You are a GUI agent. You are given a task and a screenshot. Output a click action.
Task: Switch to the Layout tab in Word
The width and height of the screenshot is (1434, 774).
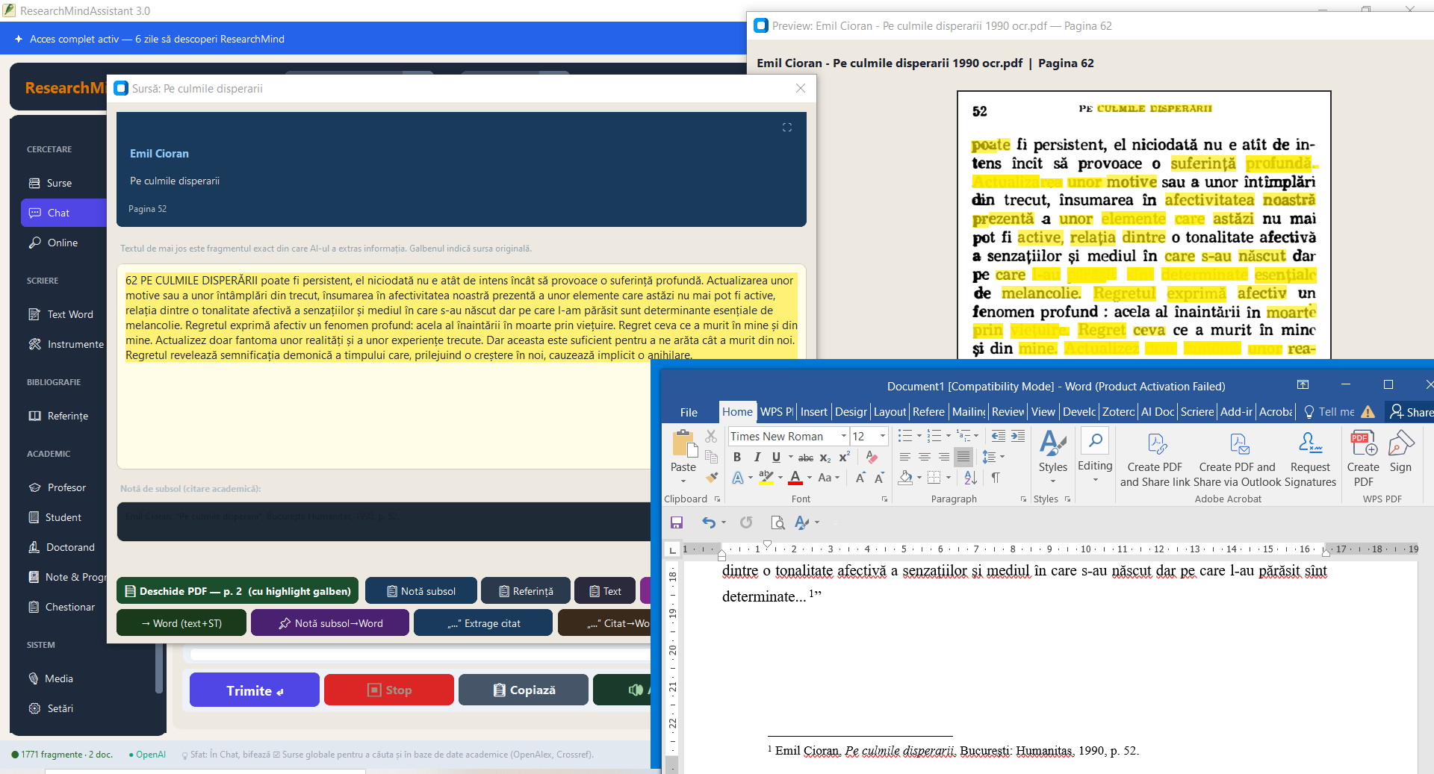[890, 411]
